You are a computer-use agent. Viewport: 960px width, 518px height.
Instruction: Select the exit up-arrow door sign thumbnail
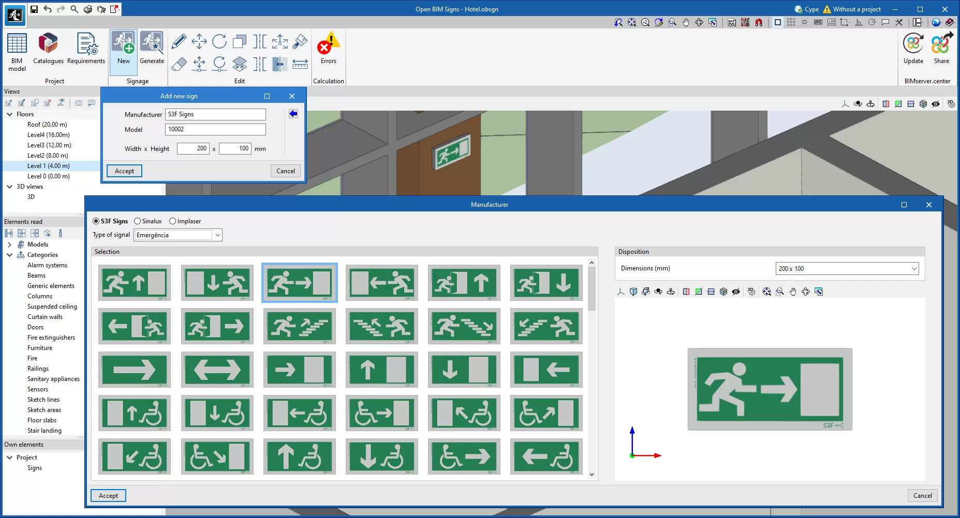click(135, 283)
